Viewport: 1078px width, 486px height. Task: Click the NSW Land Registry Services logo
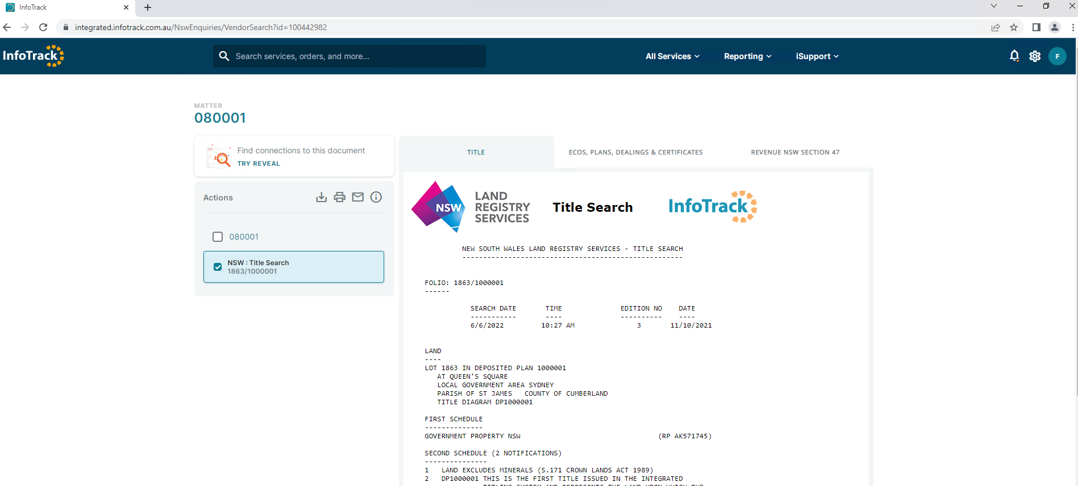[x=471, y=207]
